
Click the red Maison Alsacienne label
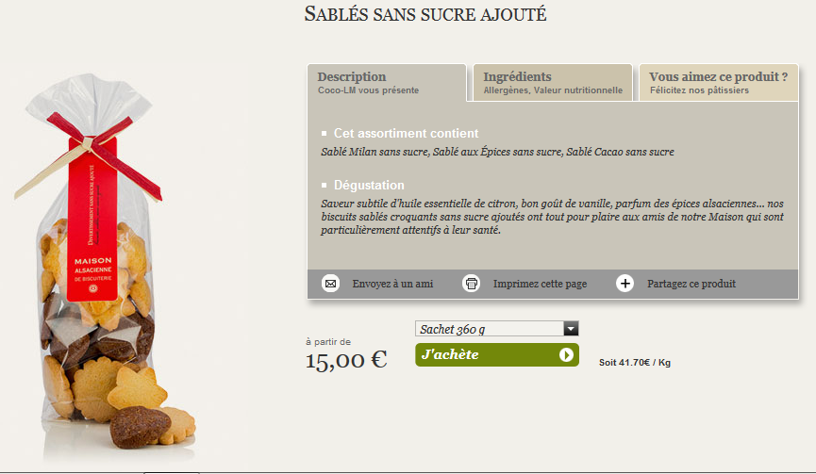point(92,226)
